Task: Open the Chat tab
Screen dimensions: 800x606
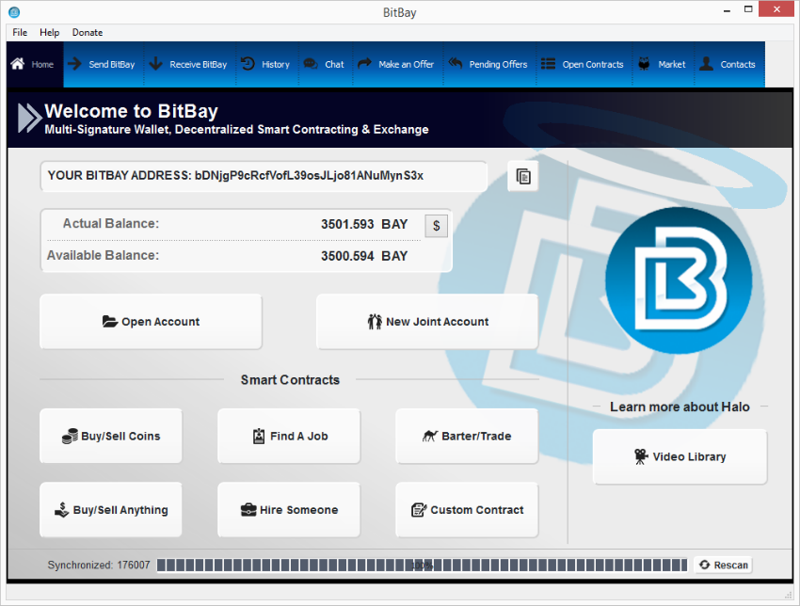Action: (325, 64)
